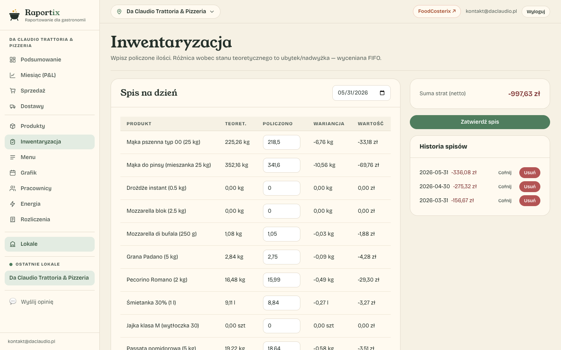561x350 pixels.
Task: Click the Sprzedaż shopping cart icon
Action: tap(12, 91)
